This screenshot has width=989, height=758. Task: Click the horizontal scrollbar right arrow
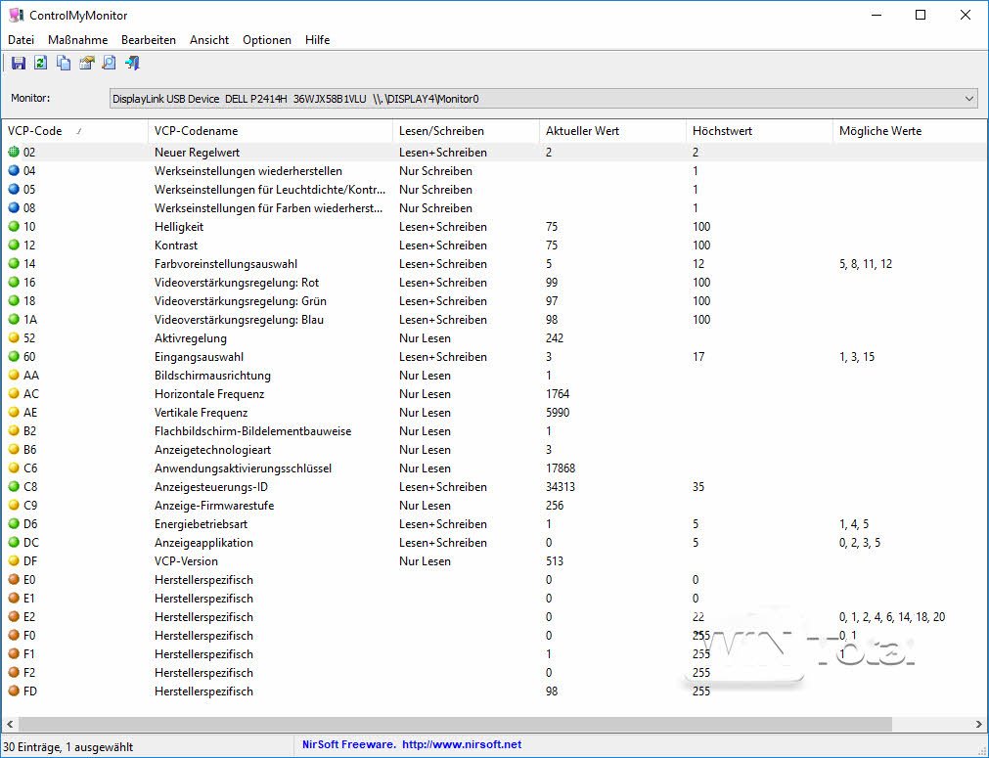pos(979,725)
